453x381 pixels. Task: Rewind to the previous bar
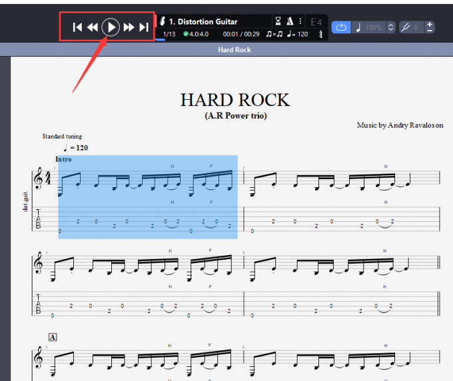93,27
